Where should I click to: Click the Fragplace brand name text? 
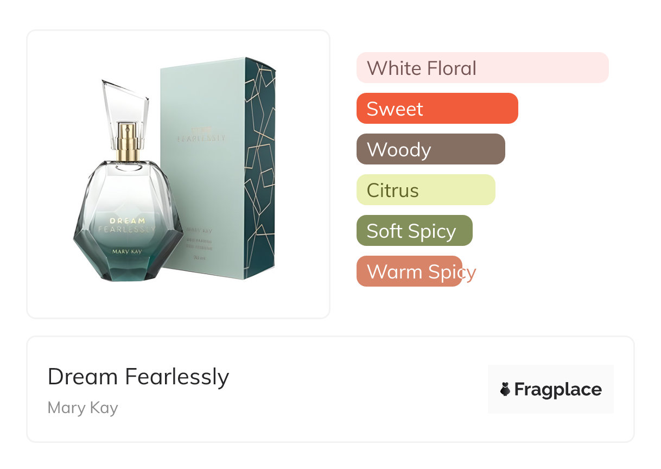pos(558,389)
